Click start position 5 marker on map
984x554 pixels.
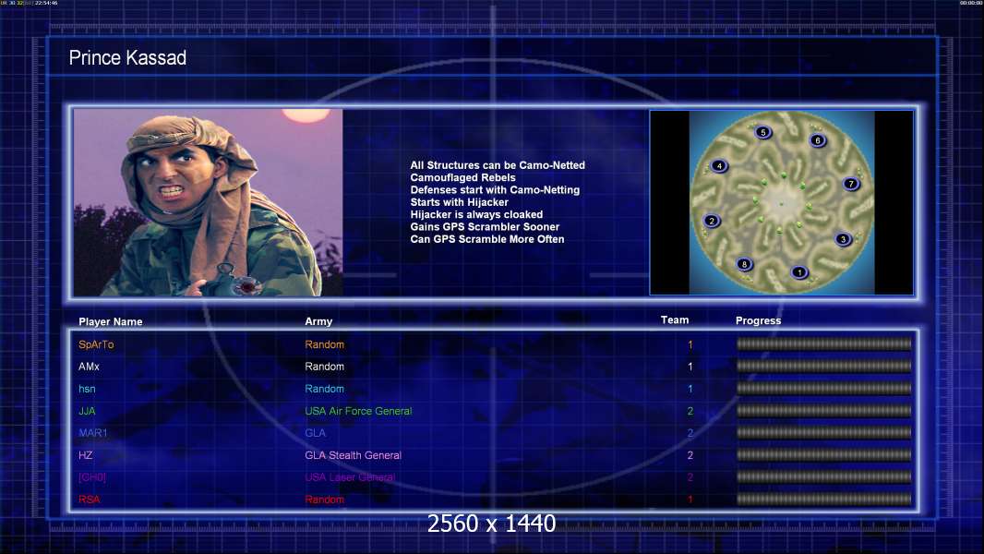763,132
